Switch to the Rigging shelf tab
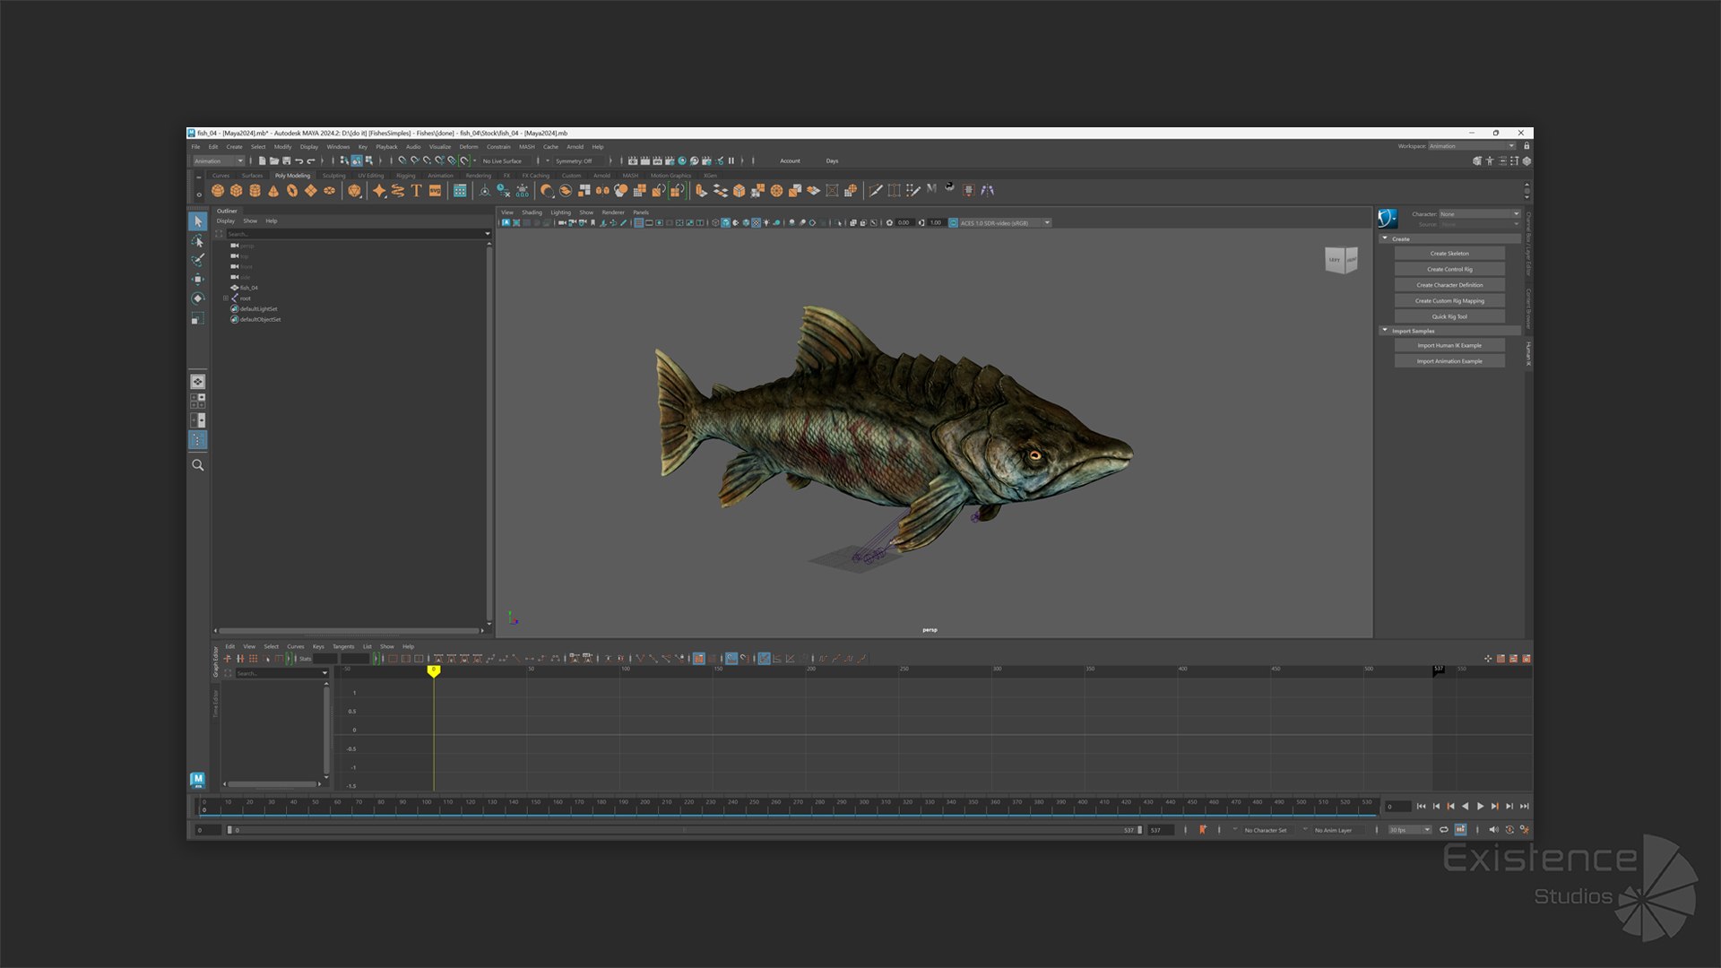 pyautogui.click(x=406, y=176)
